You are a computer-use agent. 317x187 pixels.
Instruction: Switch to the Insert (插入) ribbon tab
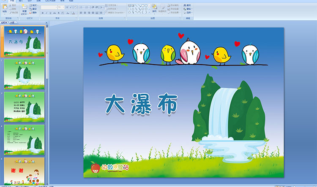21,1
